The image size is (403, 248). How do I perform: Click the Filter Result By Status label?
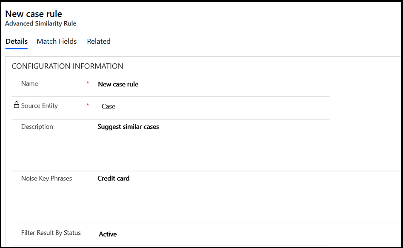tap(51, 233)
